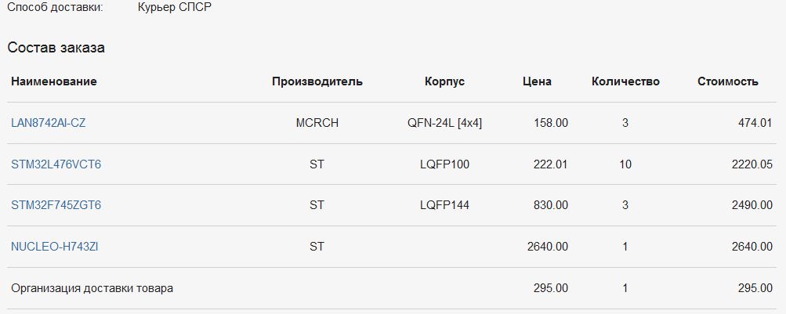Open the STM32F745ZGT6 product link
The image size is (786, 314).
(56, 205)
